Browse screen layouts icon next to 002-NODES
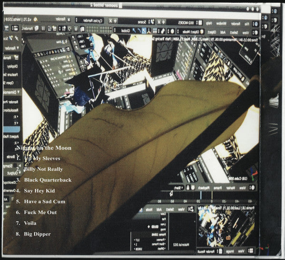The image size is (285, 260). pos(199,23)
